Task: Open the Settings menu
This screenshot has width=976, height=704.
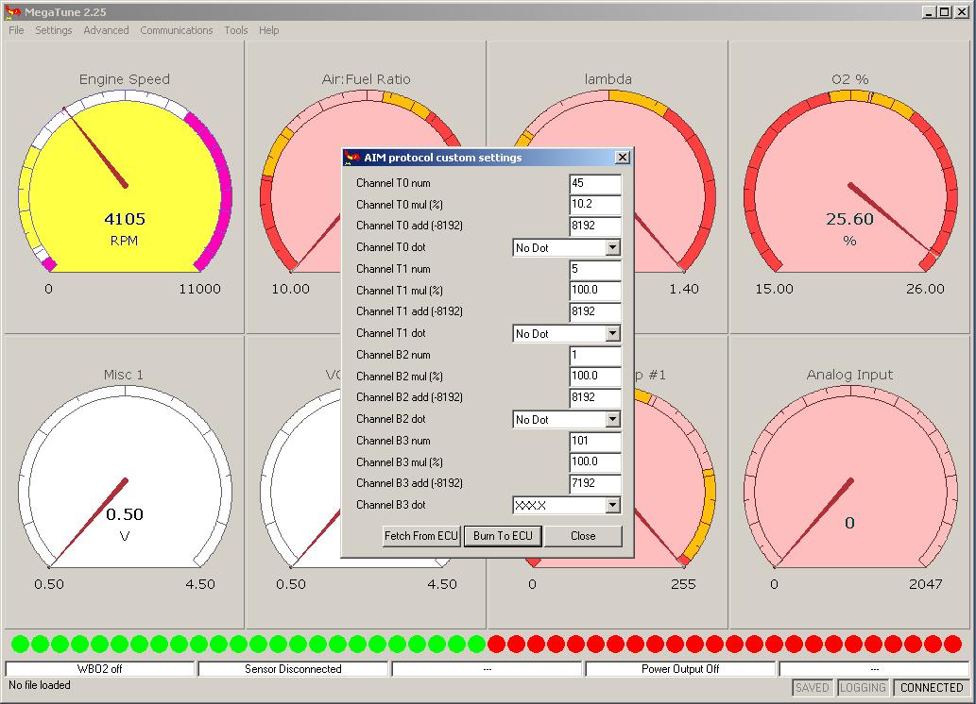Action: coord(54,30)
